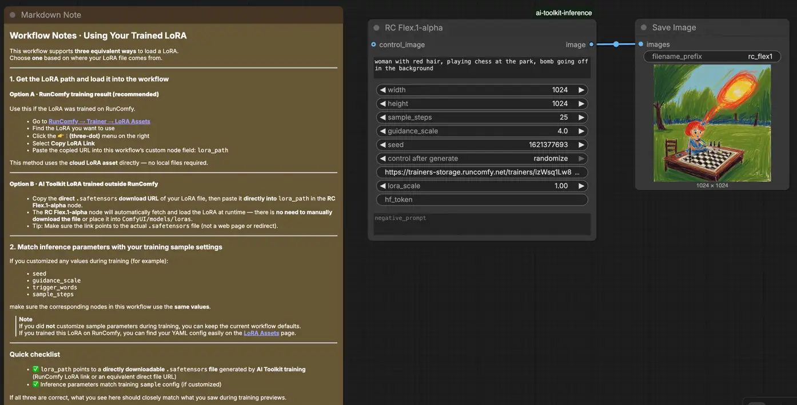Click the images input socket on Save Image
Image resolution: width=797 pixels, height=405 pixels.
tap(641, 44)
